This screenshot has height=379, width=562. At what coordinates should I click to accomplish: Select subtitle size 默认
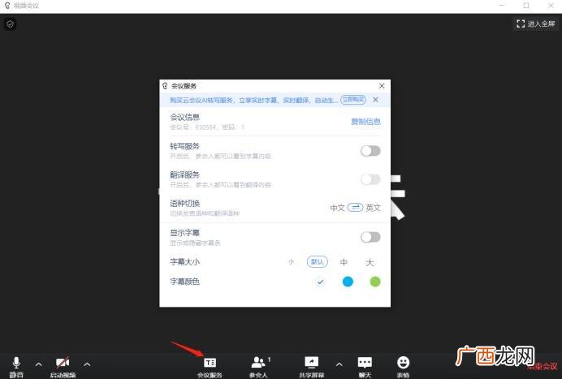coord(318,262)
